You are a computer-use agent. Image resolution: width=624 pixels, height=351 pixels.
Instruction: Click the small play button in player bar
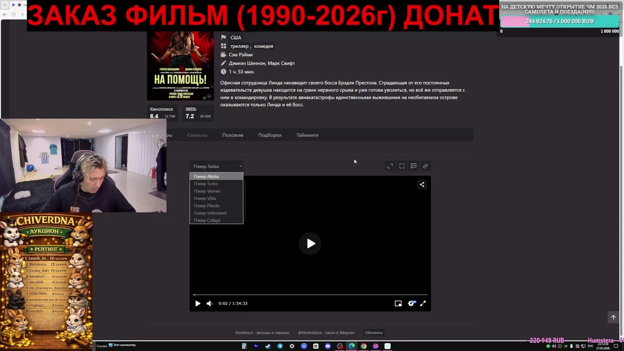[197, 303]
